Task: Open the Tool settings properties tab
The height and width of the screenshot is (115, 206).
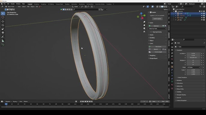Action: coord(172,43)
